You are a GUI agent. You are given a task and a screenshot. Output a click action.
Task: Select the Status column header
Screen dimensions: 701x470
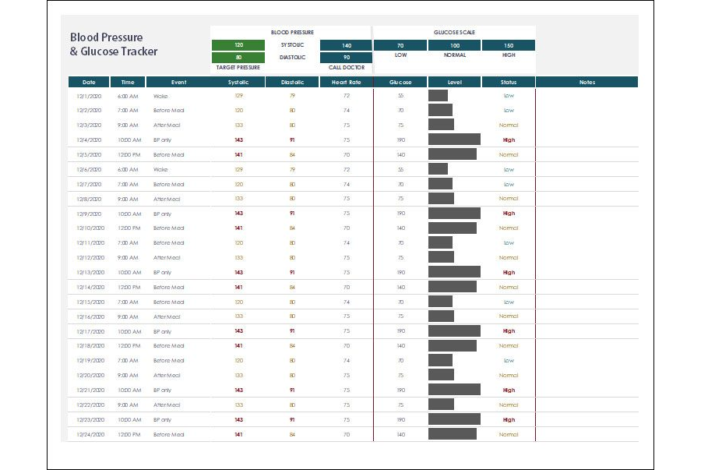[x=509, y=83]
